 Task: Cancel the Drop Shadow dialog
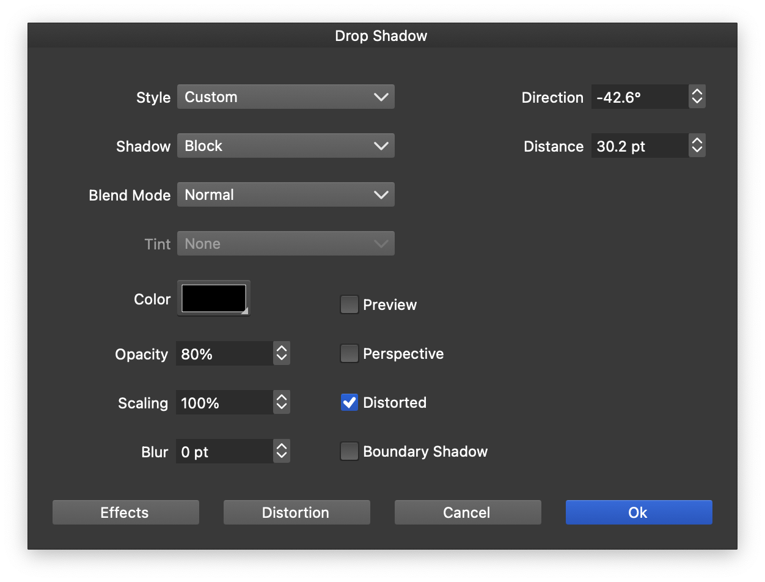coord(467,512)
